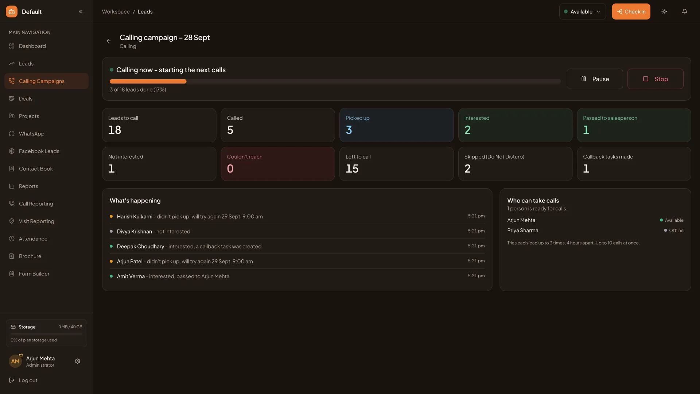
Task: Click the Contact Book icon
Action: pyautogui.click(x=12, y=169)
